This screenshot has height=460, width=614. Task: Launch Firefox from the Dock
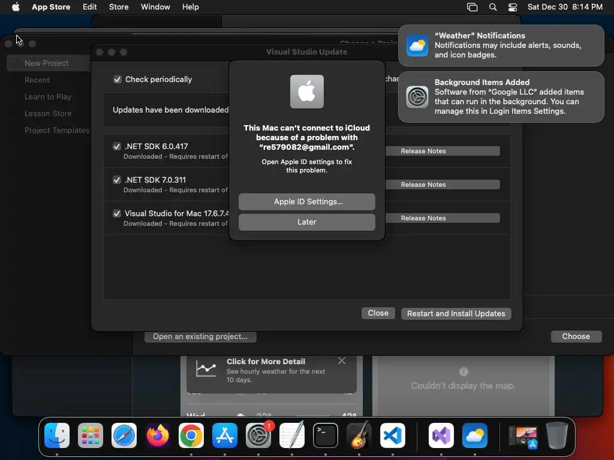158,435
